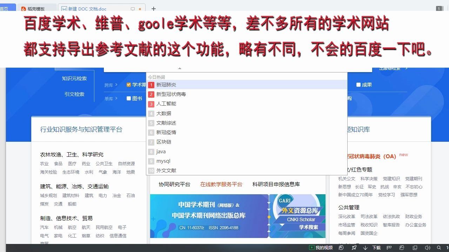Open a new tab with the plus icon
Image resolution: width=449 pixels, height=252 pixels.
(x=153, y=9)
